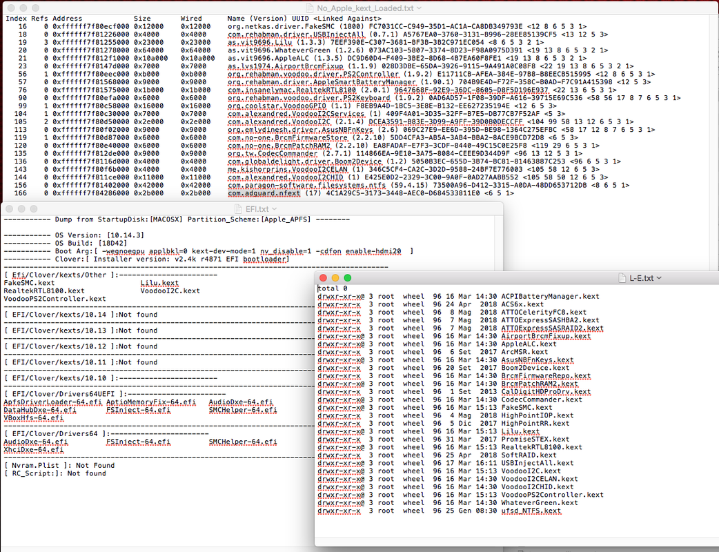719x552 pixels.
Task: Click 'com.adguard.nfext' entry
Action: point(264,193)
